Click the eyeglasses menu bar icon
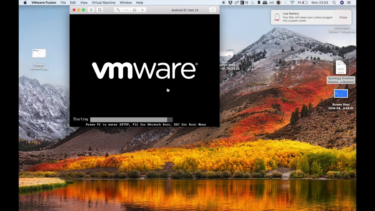 coord(272,3)
